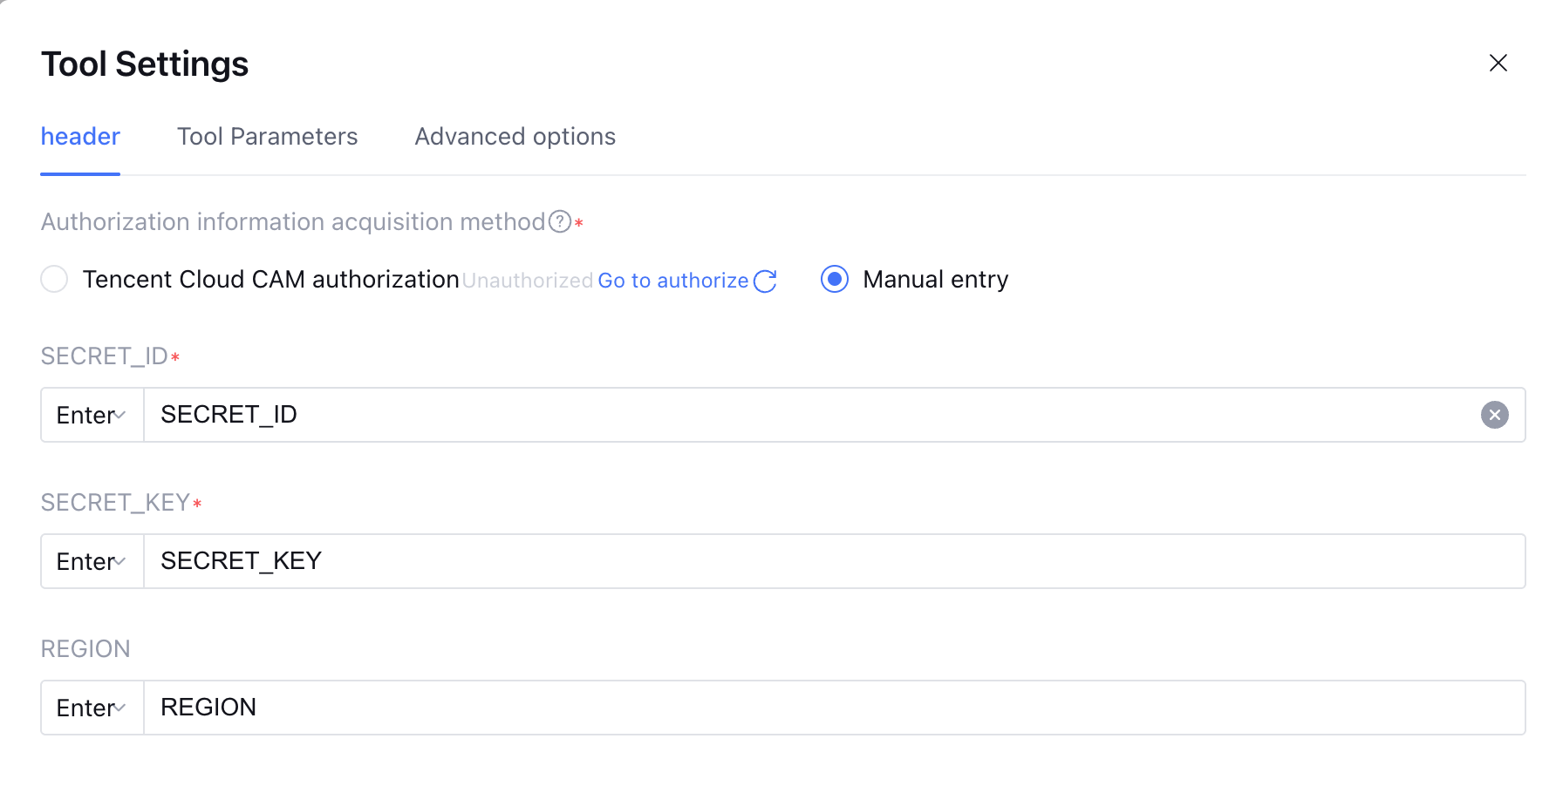Click the Tencent Cloud CAM authorization label
This screenshot has width=1556, height=786.
coord(270,280)
